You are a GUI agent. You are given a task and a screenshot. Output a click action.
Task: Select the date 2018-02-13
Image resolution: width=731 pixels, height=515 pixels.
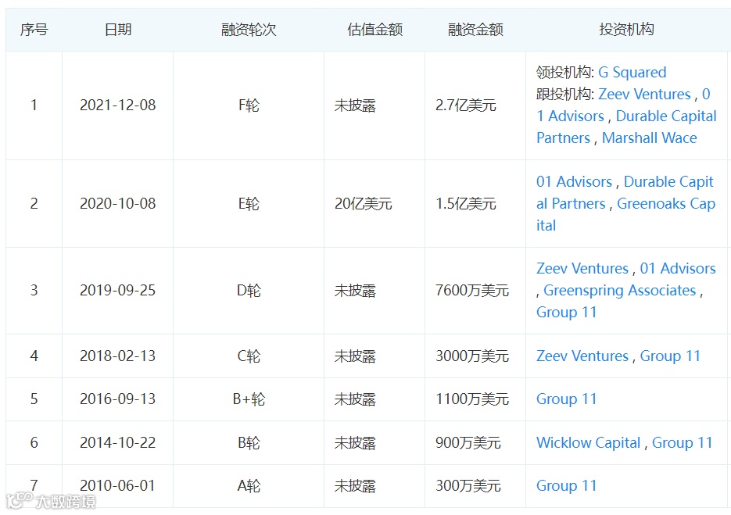117,356
